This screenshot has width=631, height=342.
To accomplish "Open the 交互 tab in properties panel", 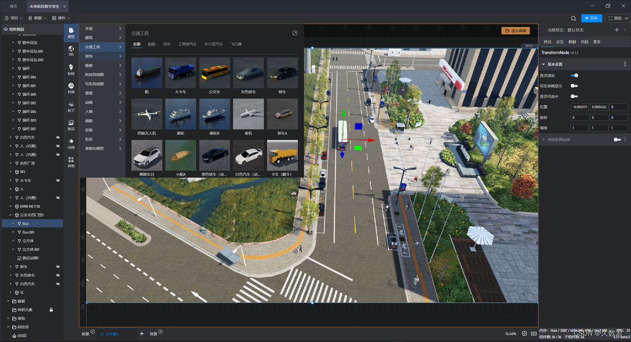I will (560, 42).
